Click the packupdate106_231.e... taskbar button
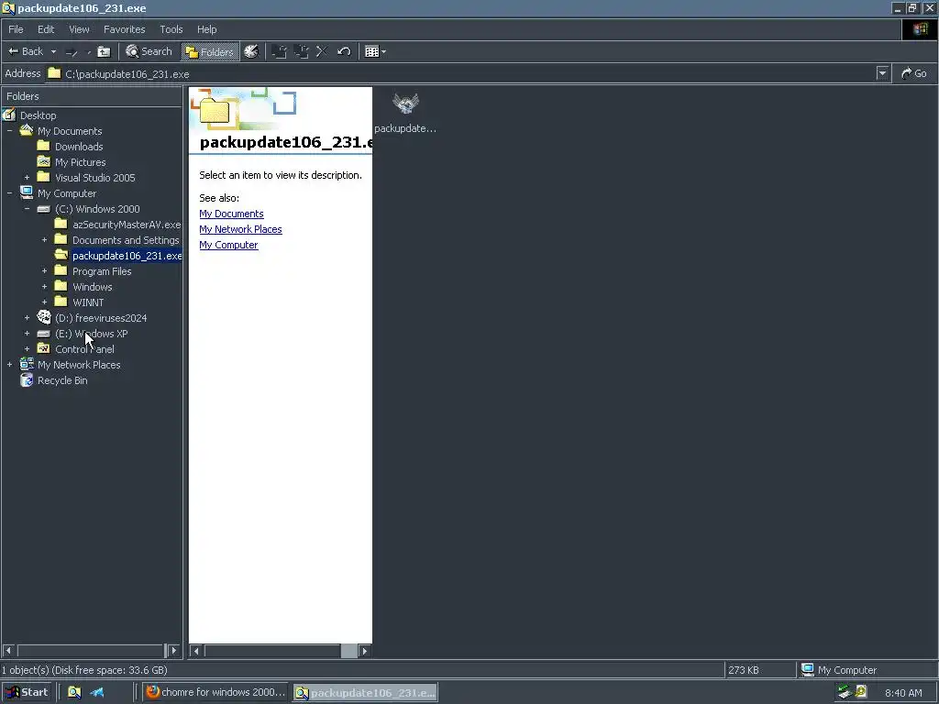 pos(365,693)
